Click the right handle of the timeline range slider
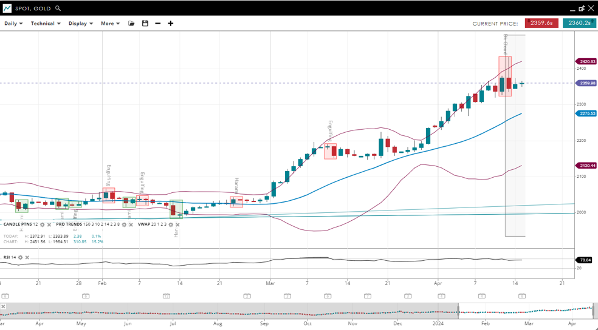Viewport: 598px width, 330px height. point(594,311)
